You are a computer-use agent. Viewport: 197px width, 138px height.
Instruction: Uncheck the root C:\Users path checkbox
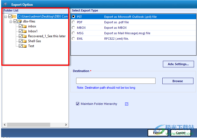click(x=10, y=16)
